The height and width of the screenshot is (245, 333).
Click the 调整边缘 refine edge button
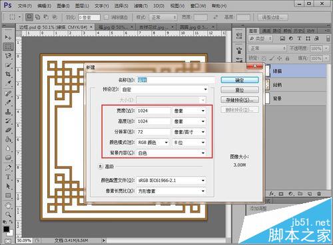coord(273,17)
